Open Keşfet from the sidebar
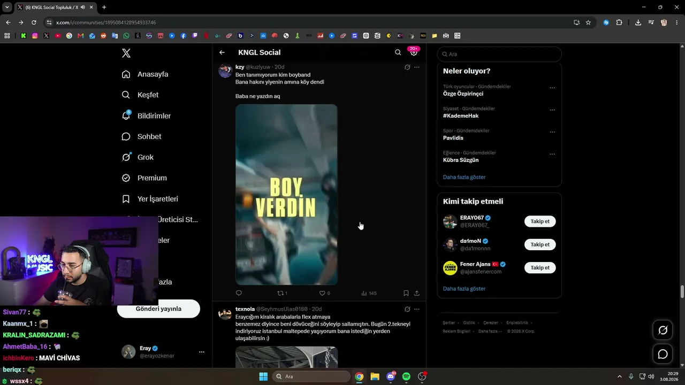The height and width of the screenshot is (385, 685). tap(140, 95)
